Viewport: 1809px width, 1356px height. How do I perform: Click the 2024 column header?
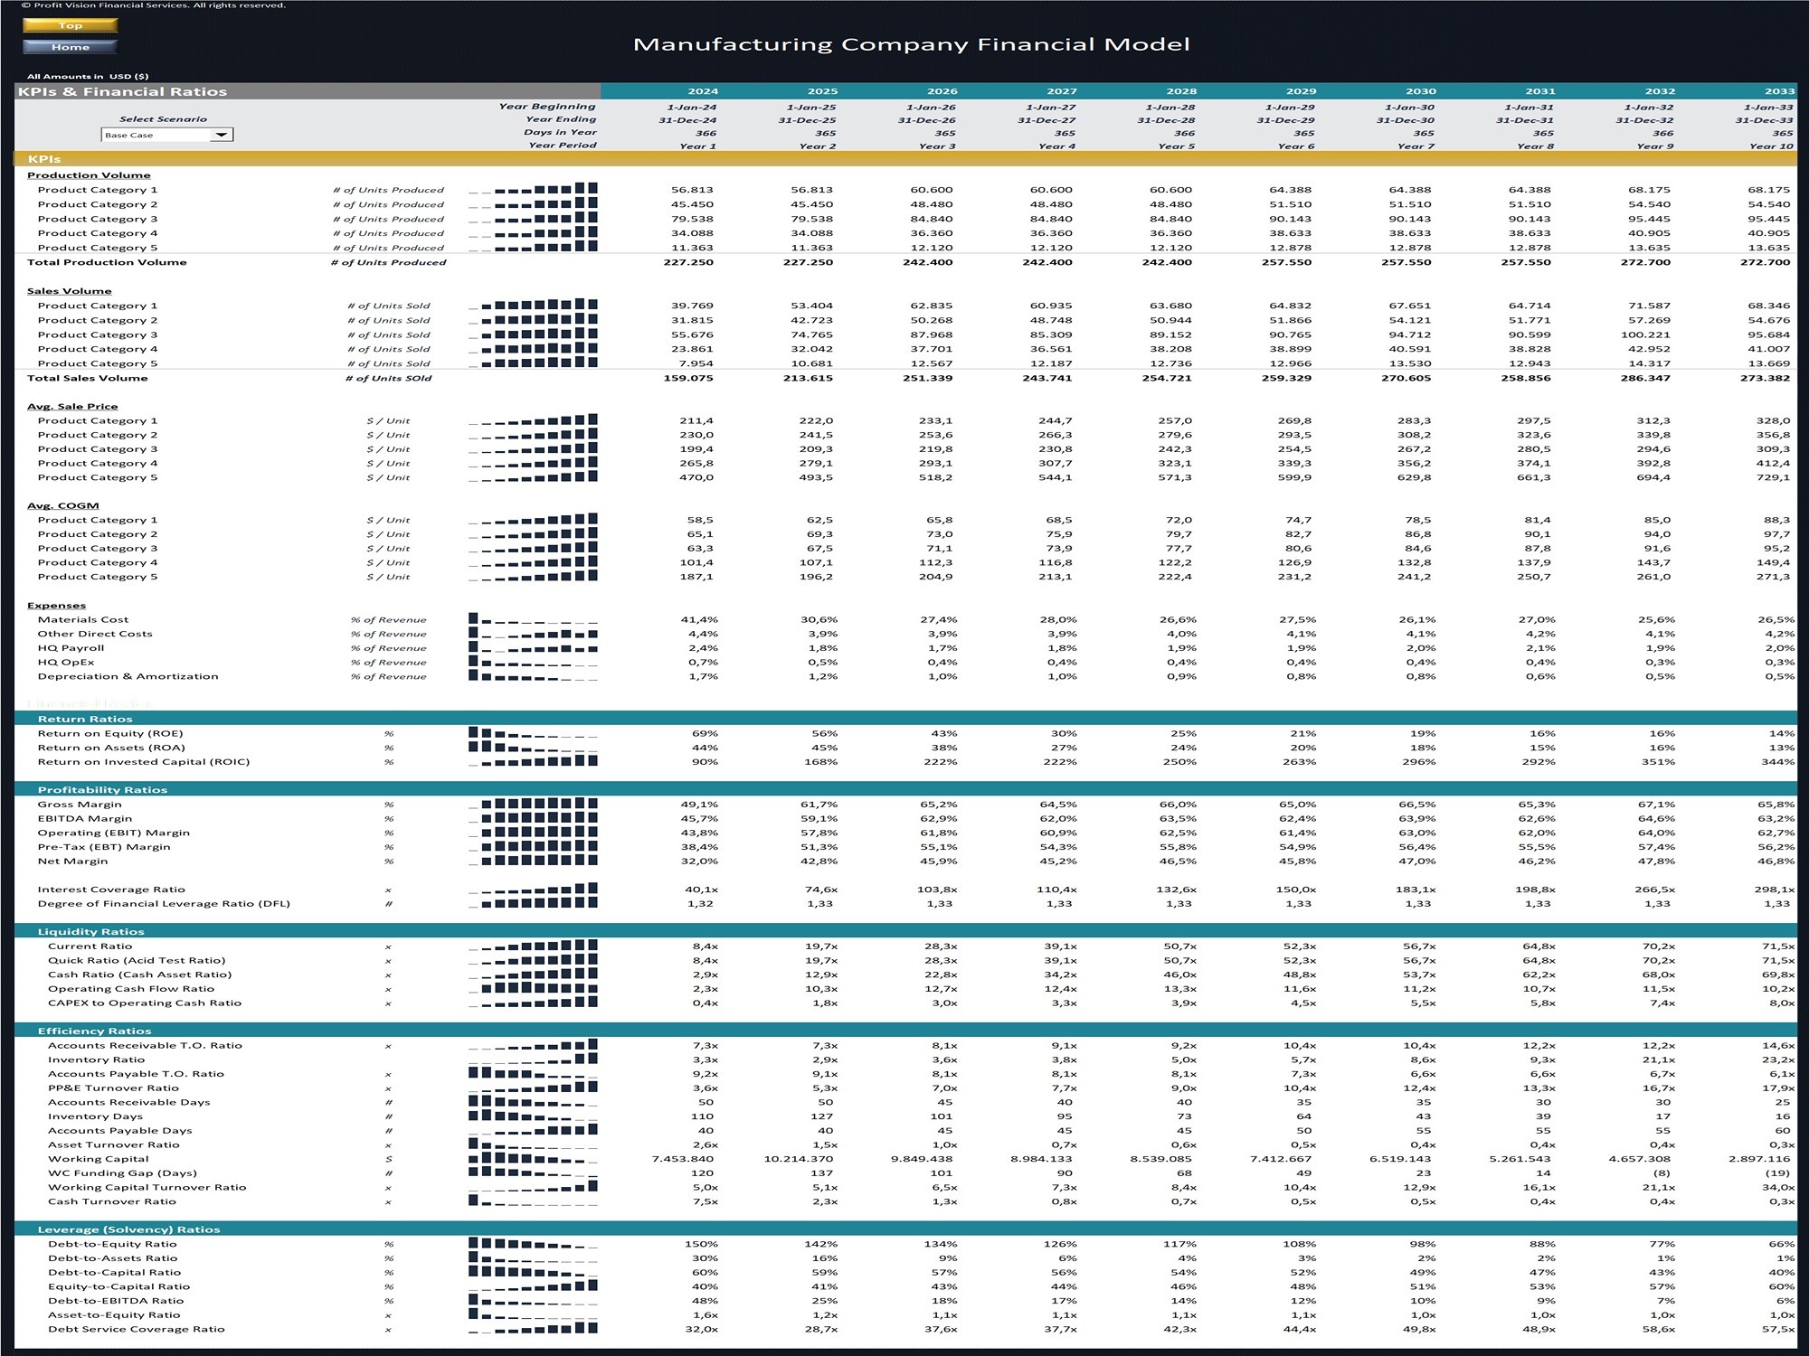703,91
